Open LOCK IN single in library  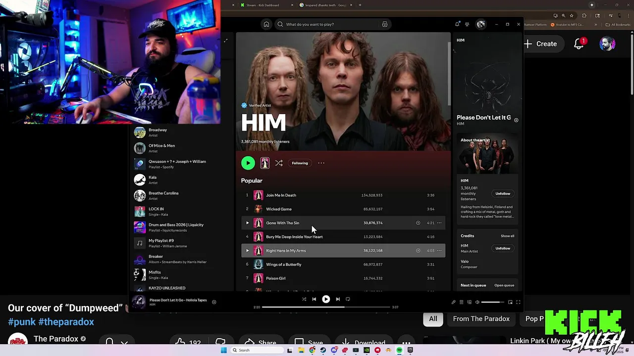pyautogui.click(x=181, y=211)
